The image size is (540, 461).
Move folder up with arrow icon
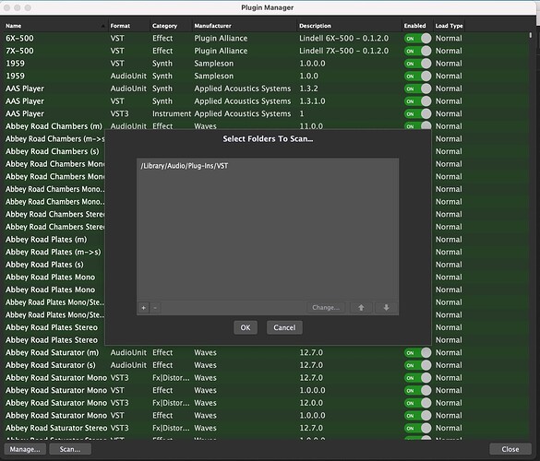pyautogui.click(x=361, y=308)
